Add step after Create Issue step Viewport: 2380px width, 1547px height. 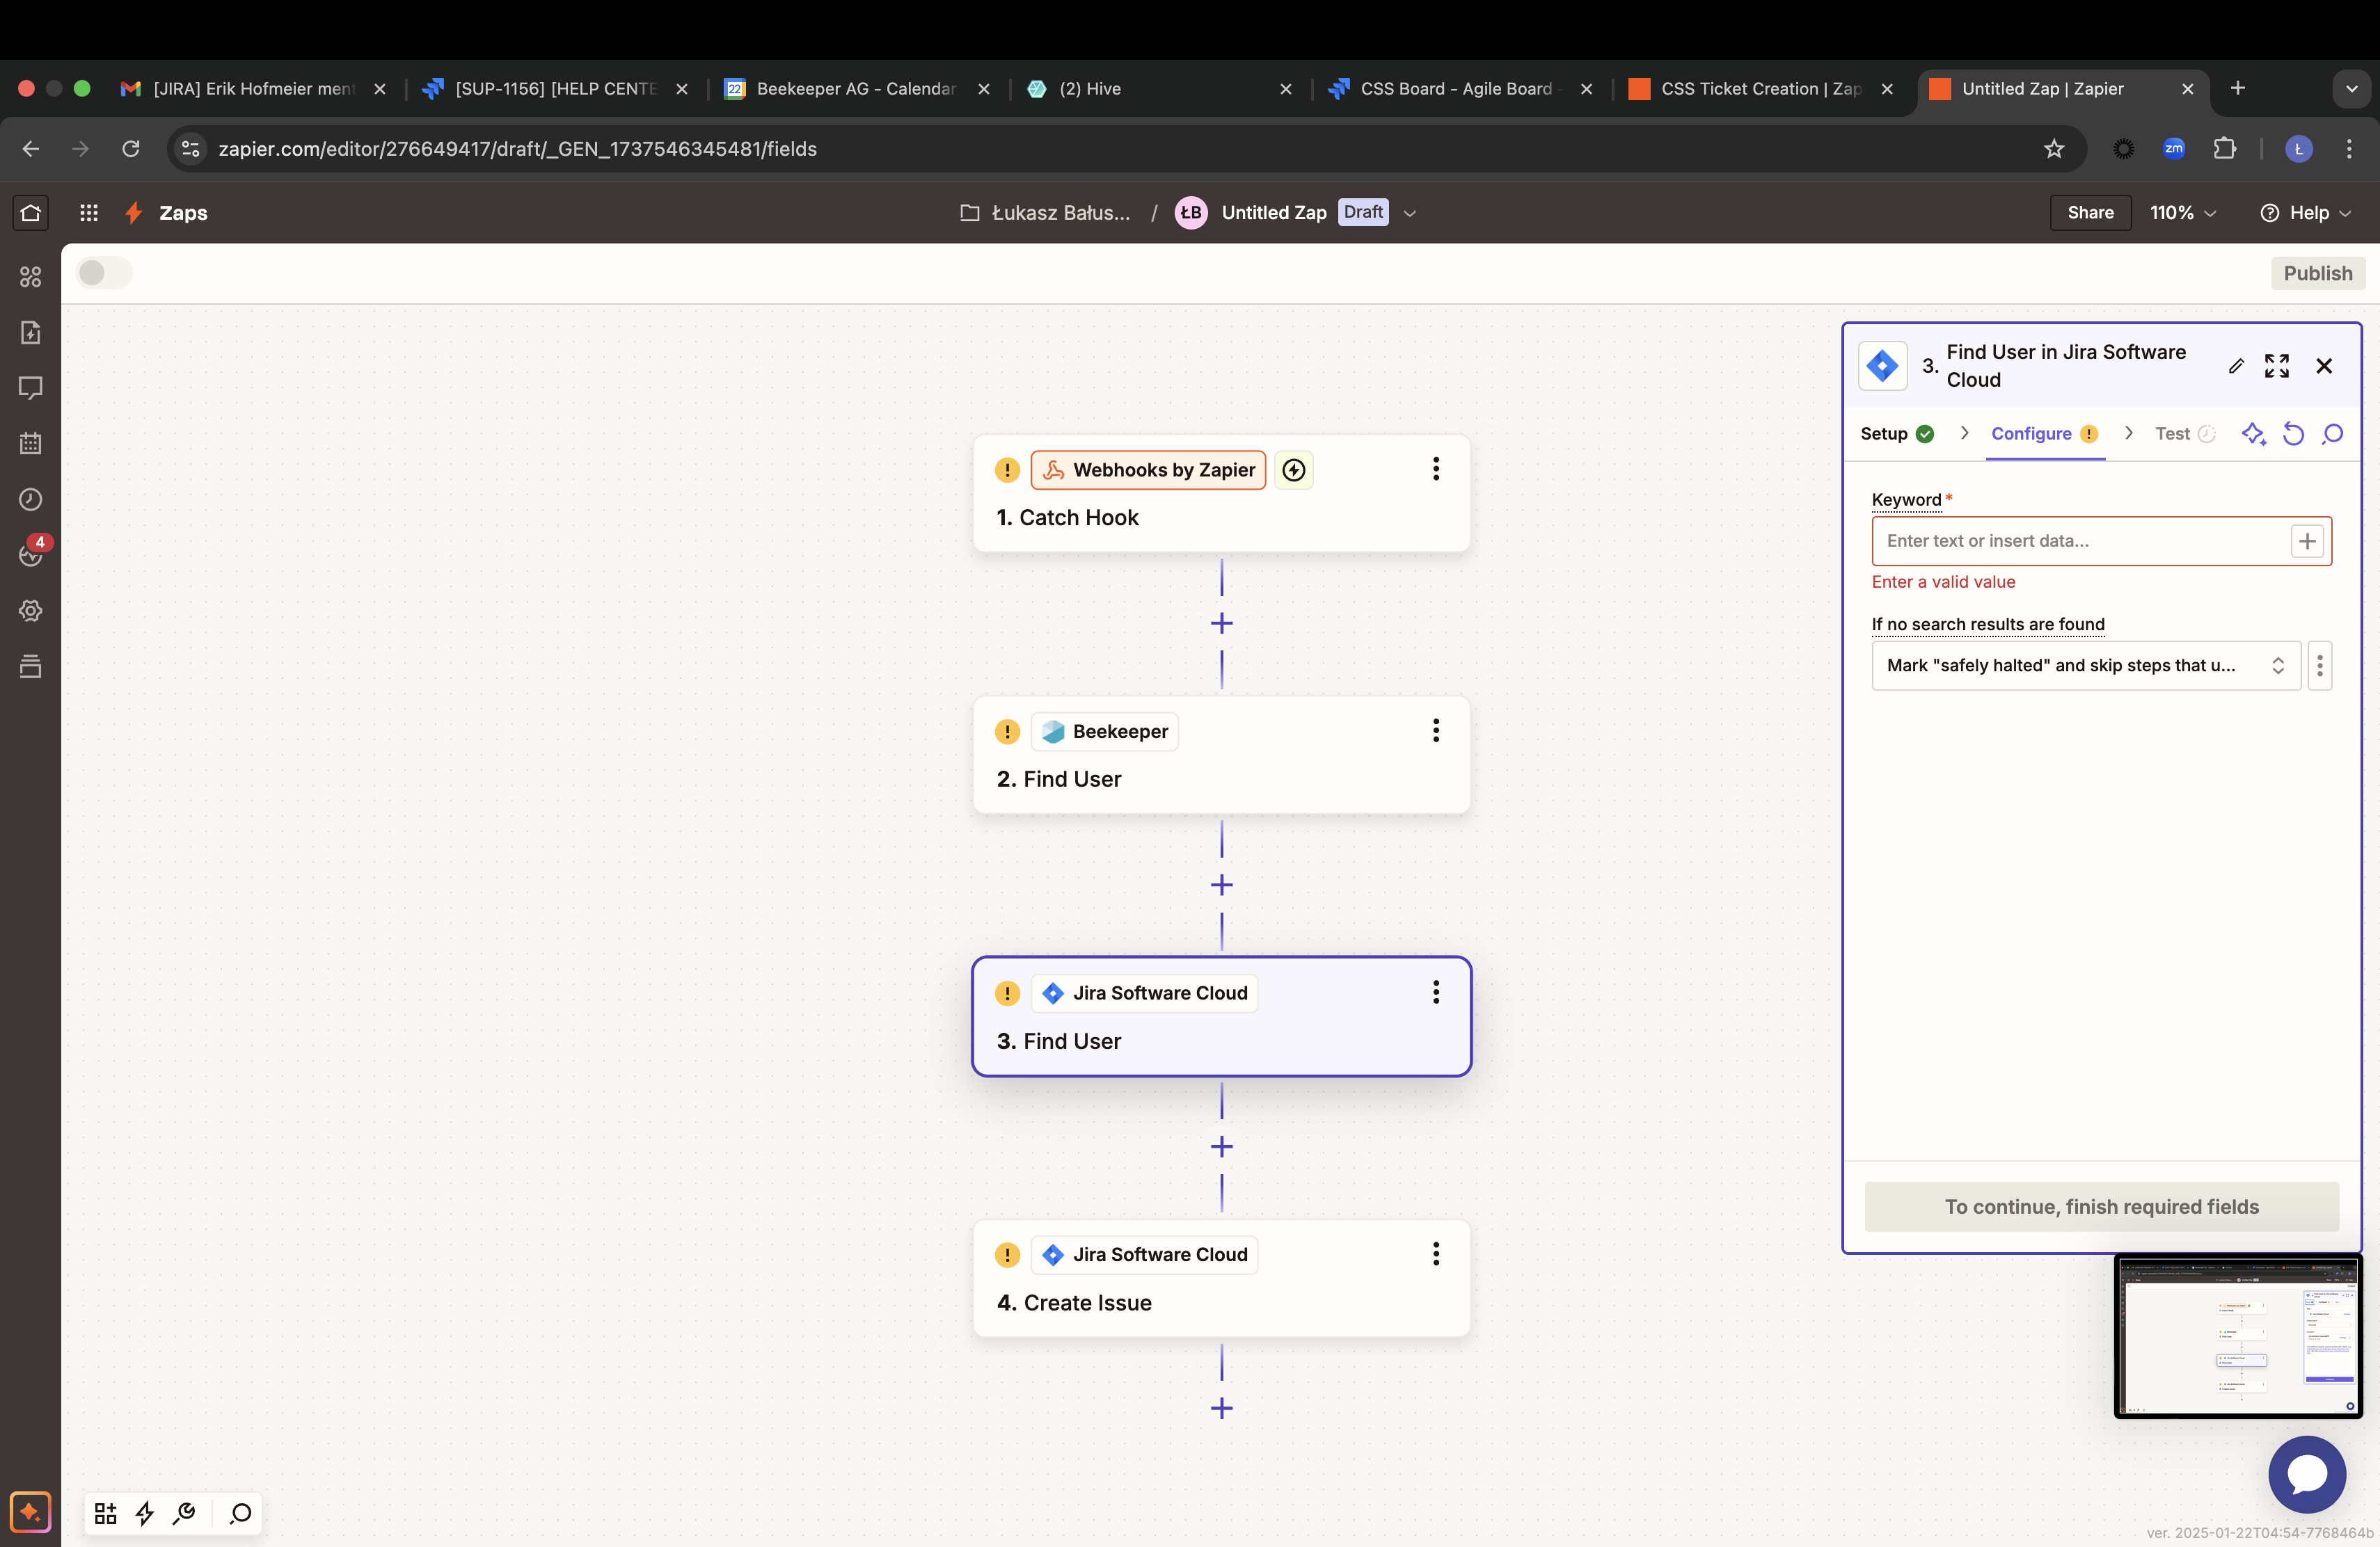coord(1221,1409)
